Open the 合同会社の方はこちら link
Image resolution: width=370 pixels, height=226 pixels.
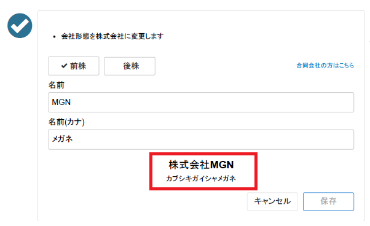pos(325,66)
